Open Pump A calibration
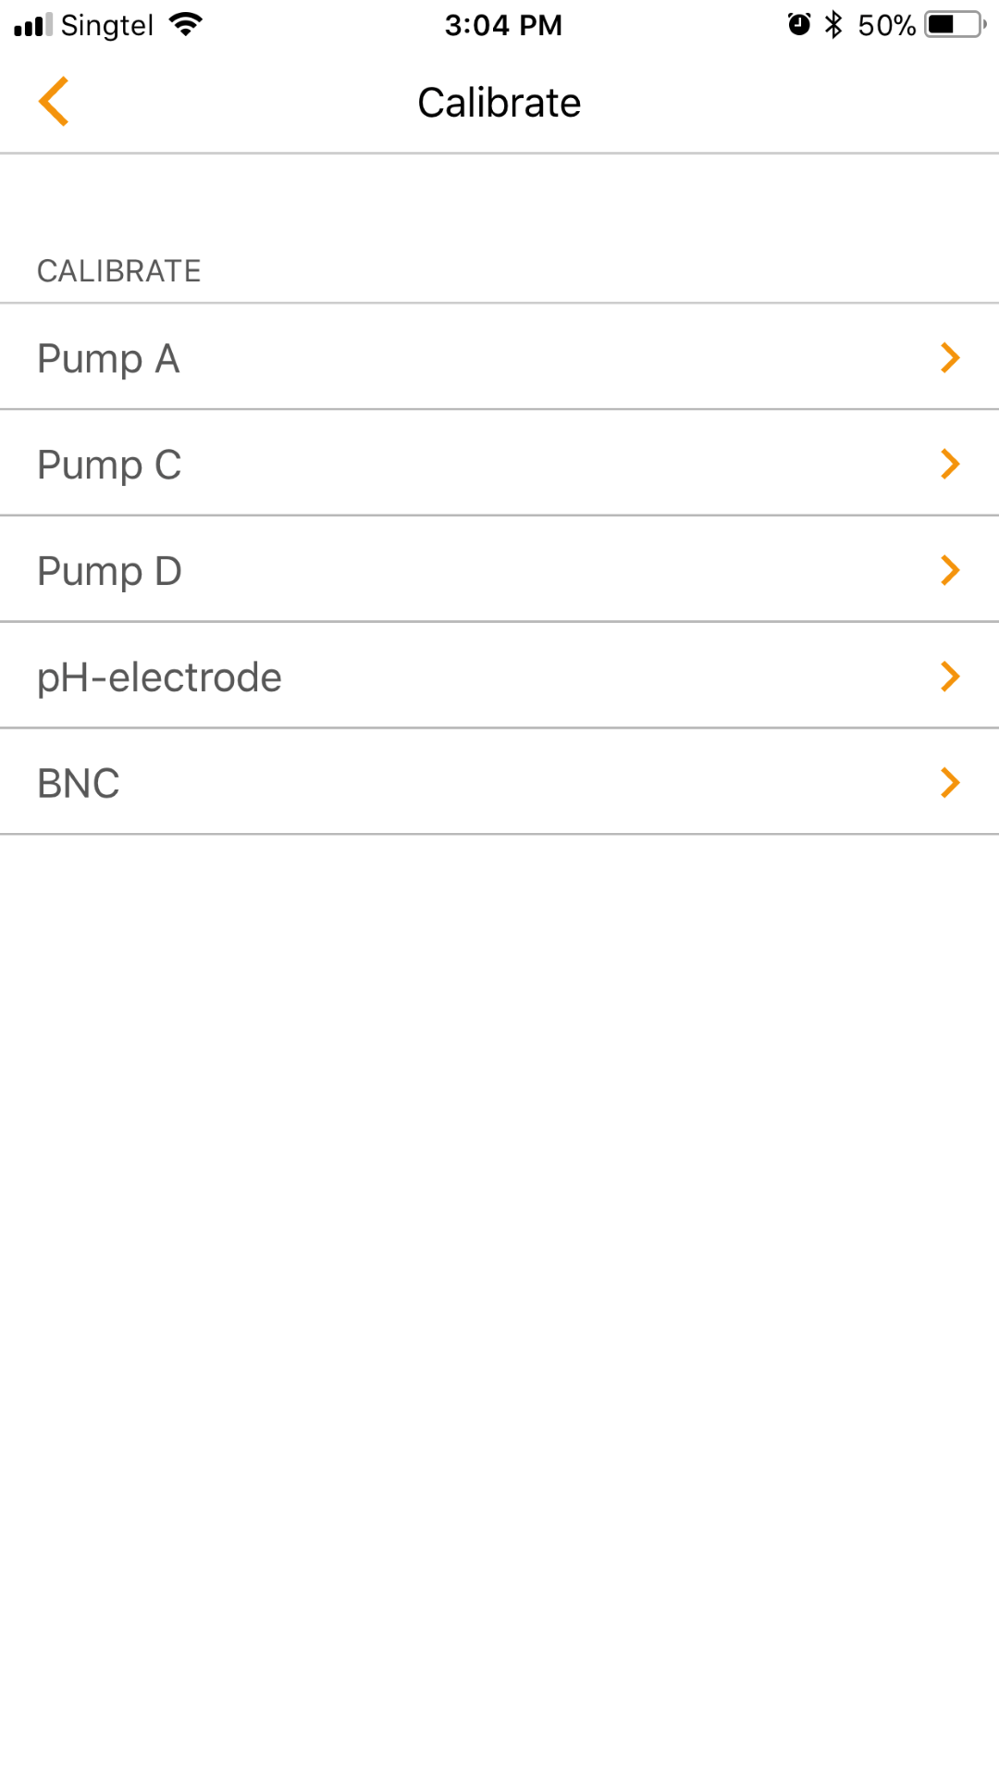The image size is (999, 1777). tap(108, 358)
